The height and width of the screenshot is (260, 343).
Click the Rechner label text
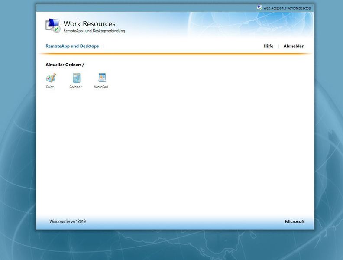point(75,87)
